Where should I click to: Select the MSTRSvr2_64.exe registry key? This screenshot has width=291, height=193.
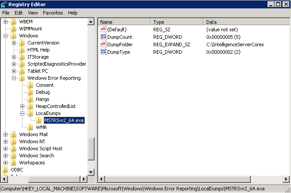64,120
